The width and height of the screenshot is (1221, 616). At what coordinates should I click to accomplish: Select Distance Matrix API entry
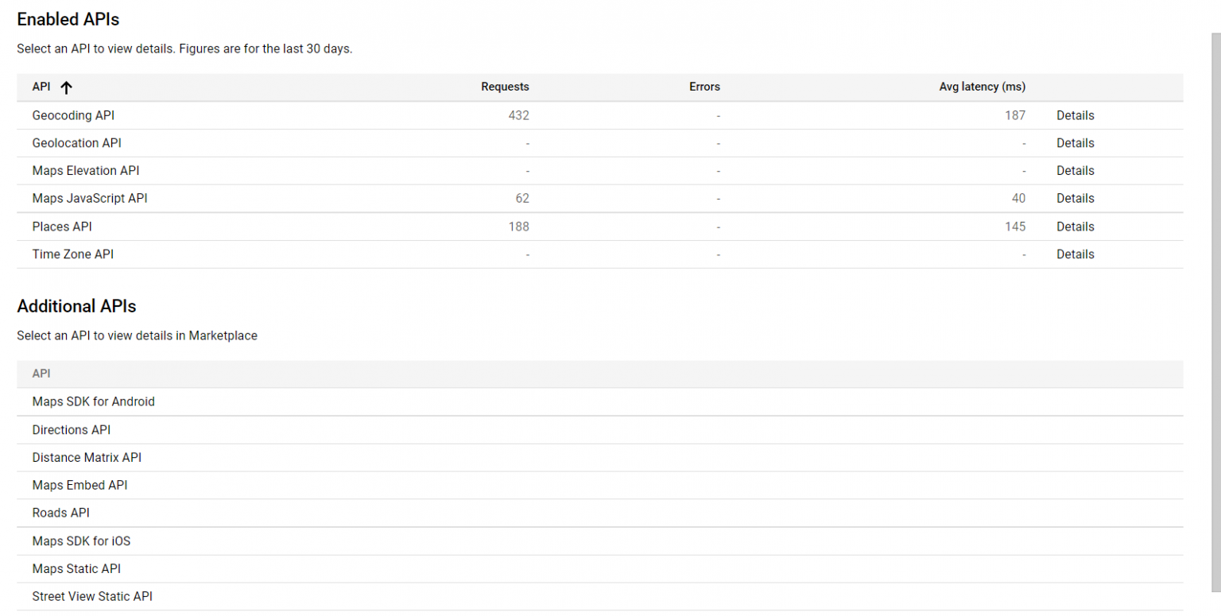pos(87,458)
